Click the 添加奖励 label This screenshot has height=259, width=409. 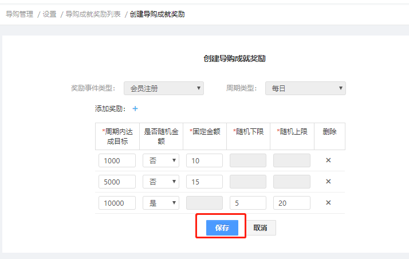coord(111,108)
